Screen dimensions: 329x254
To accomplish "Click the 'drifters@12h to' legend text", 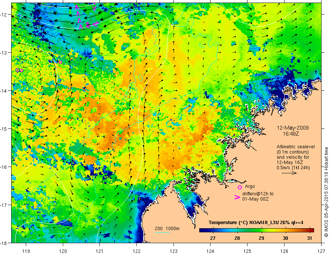I will click(258, 194).
